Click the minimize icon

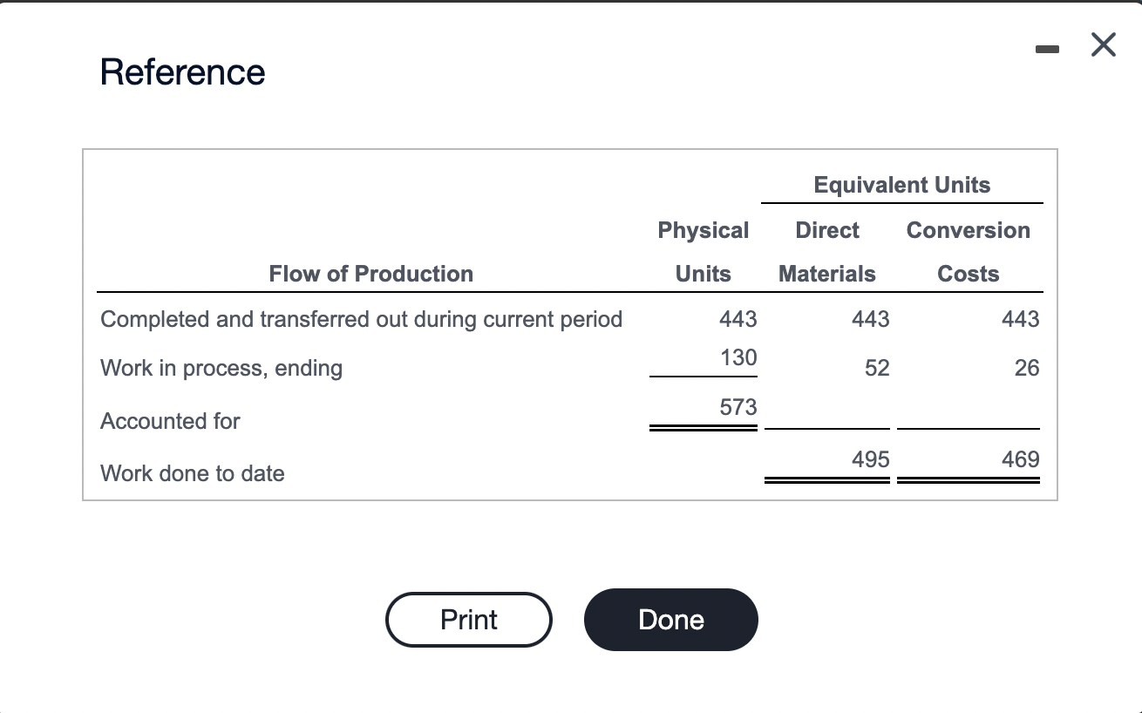[1047, 50]
